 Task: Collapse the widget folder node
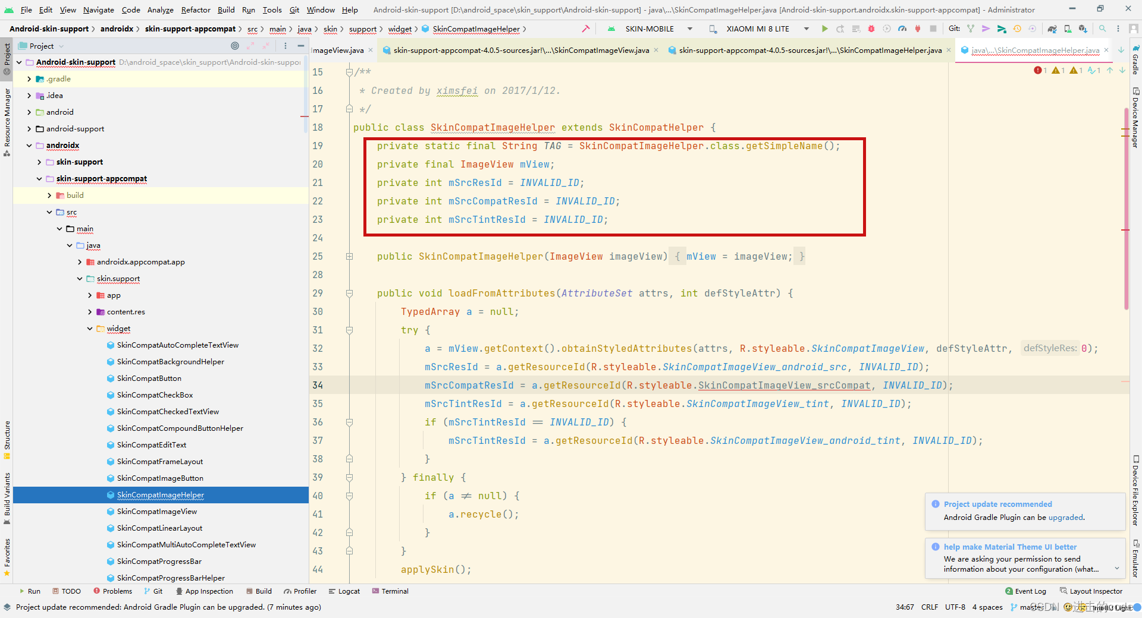pyautogui.click(x=90, y=329)
